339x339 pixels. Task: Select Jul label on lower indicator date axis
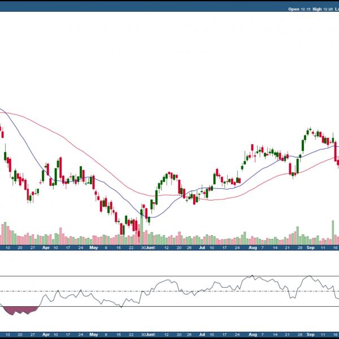point(202,334)
